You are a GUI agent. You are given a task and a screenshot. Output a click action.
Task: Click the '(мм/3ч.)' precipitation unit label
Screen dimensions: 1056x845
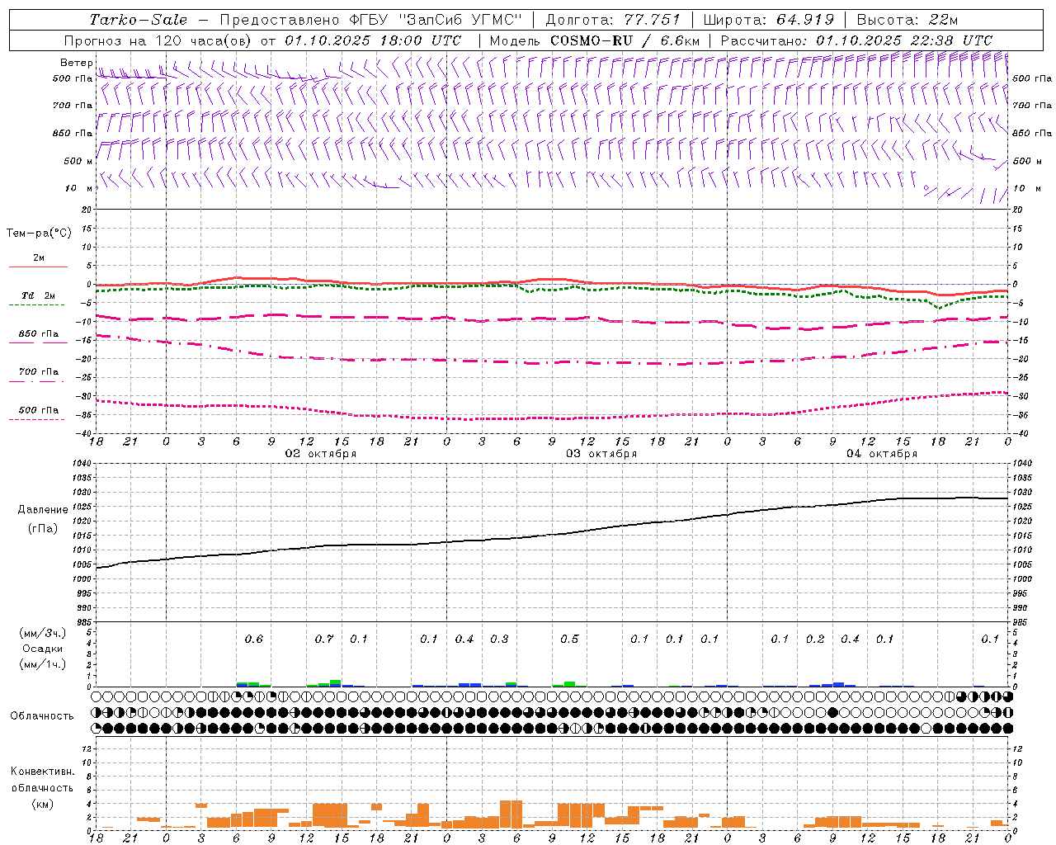click(x=43, y=633)
